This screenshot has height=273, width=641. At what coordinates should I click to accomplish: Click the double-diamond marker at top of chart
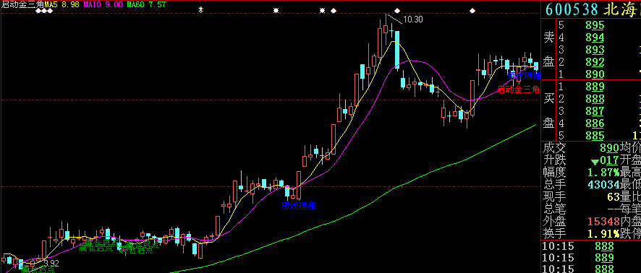click(x=200, y=10)
